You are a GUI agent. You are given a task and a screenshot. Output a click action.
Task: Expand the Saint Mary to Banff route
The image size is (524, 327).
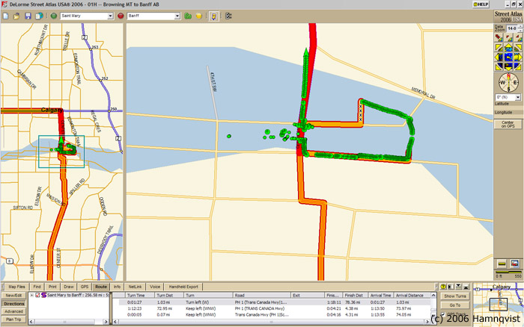[31, 296]
